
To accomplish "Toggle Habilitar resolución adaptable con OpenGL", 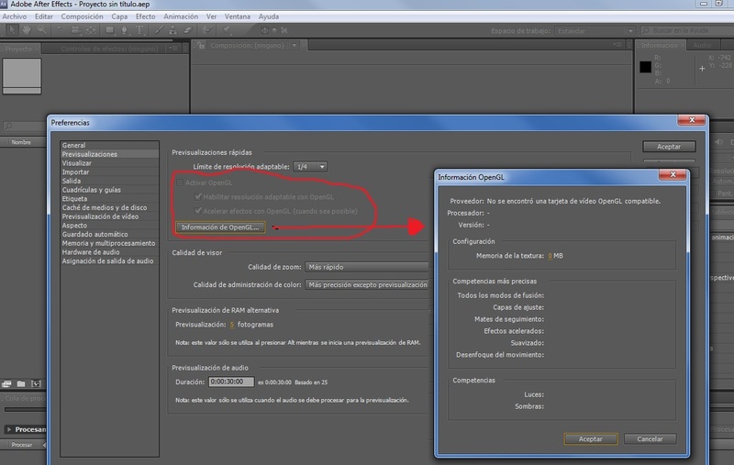I will [198, 197].
